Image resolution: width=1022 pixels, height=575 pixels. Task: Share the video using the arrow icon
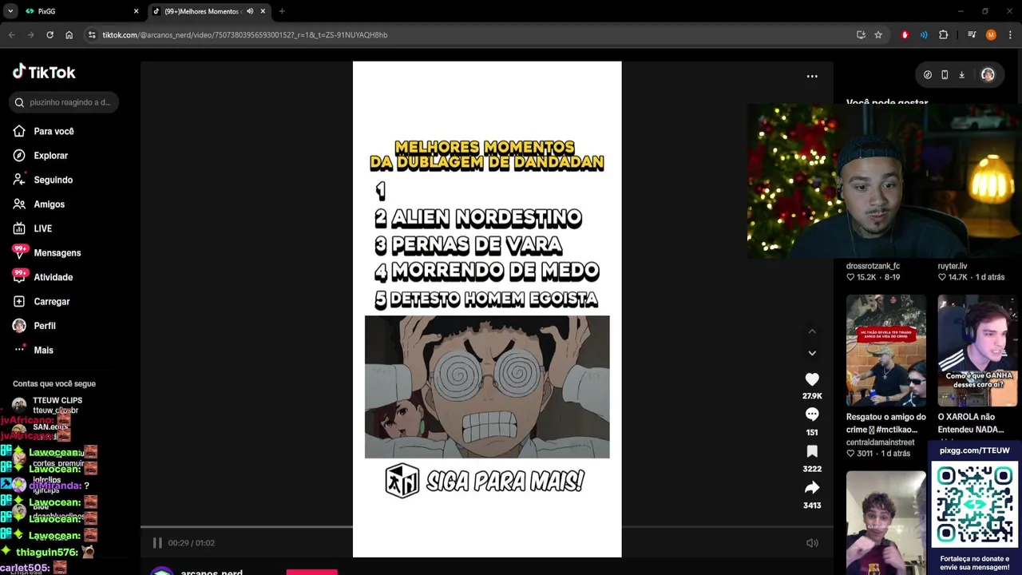point(812,487)
